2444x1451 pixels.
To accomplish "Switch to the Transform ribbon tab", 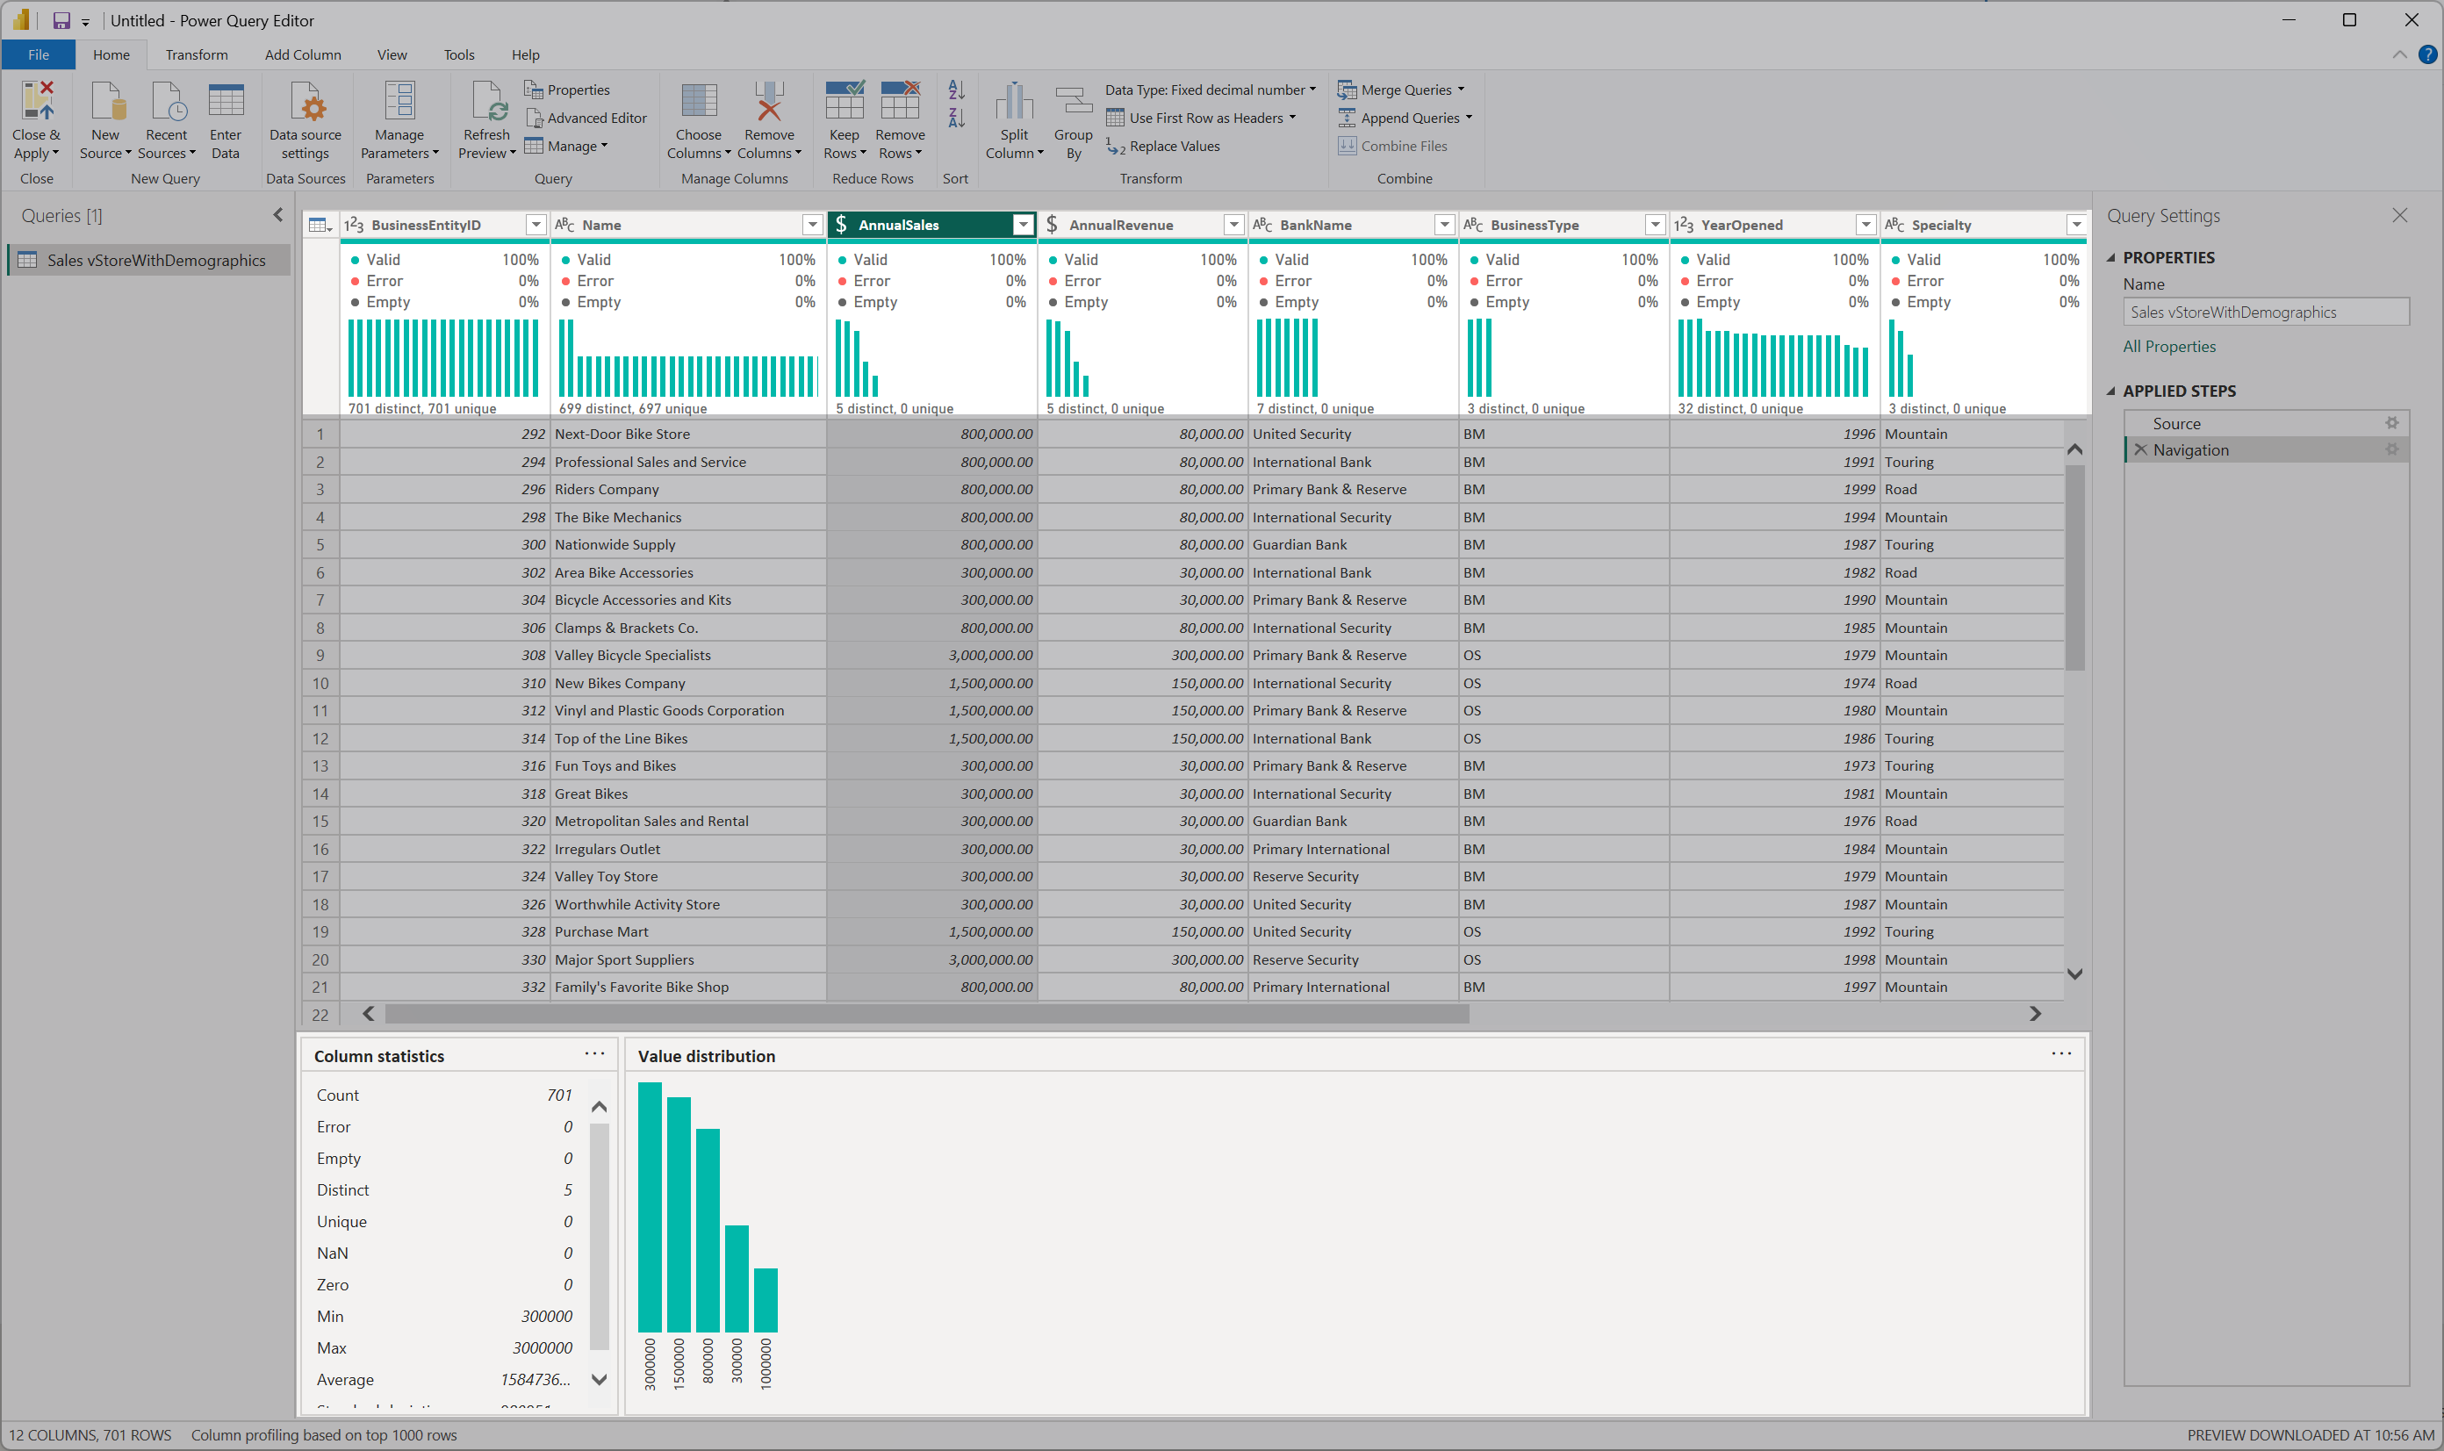I will [x=197, y=54].
